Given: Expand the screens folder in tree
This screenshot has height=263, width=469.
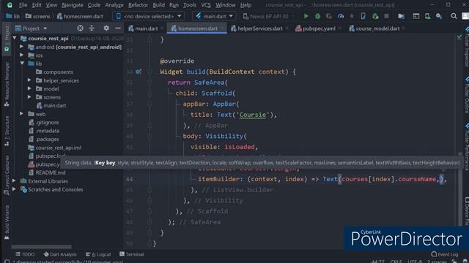Looking at the screenshot, I should pos(29,97).
